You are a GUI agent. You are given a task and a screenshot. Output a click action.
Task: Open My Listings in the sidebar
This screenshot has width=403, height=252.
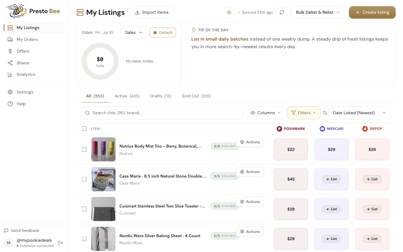click(x=34, y=28)
